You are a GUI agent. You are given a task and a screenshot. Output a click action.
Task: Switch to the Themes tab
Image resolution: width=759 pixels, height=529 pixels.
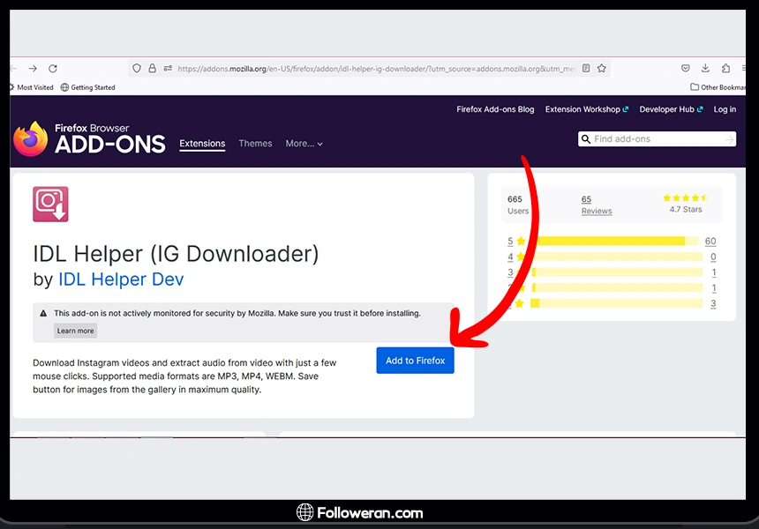click(x=255, y=144)
